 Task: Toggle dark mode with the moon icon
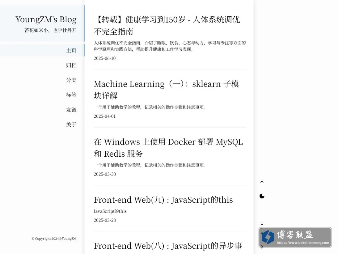[262, 196]
